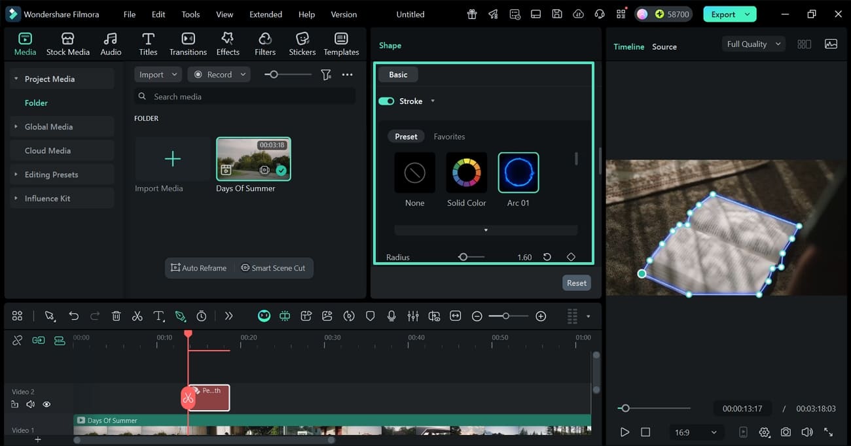The height and width of the screenshot is (446, 851).
Task: Open the Full Quality dropdown
Action: click(x=753, y=44)
